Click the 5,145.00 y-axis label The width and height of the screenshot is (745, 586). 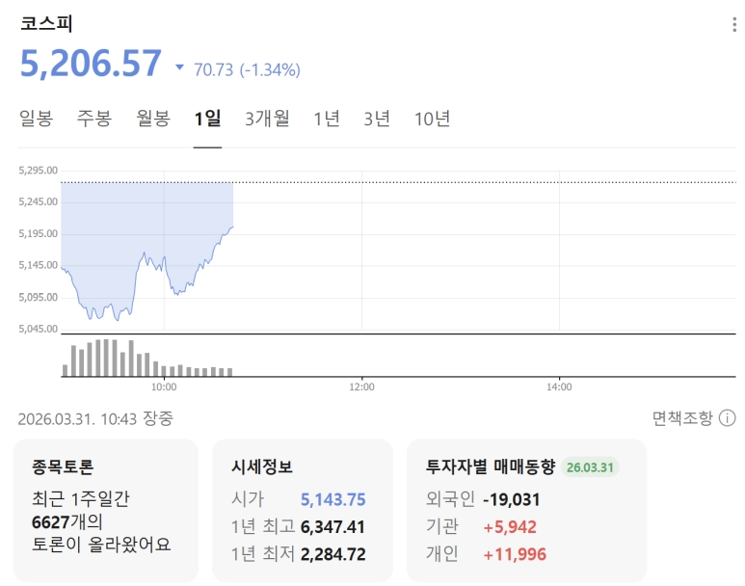point(38,265)
